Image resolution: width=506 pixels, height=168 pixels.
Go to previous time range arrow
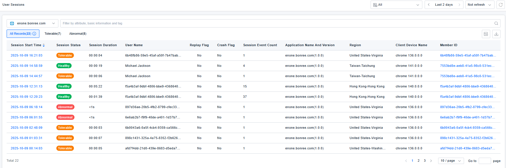tap(429, 5)
